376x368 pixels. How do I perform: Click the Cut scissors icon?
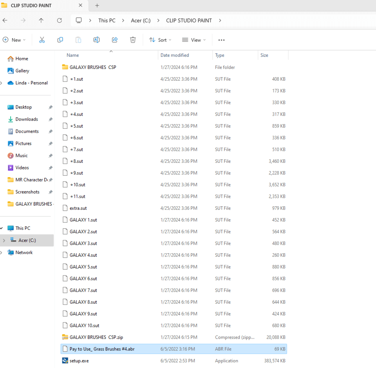click(x=42, y=40)
